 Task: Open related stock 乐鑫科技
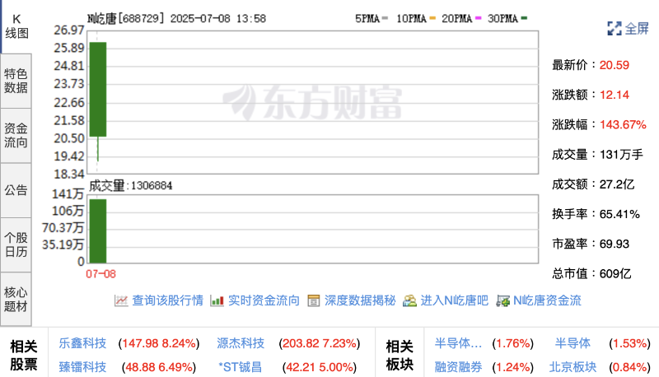pos(83,343)
